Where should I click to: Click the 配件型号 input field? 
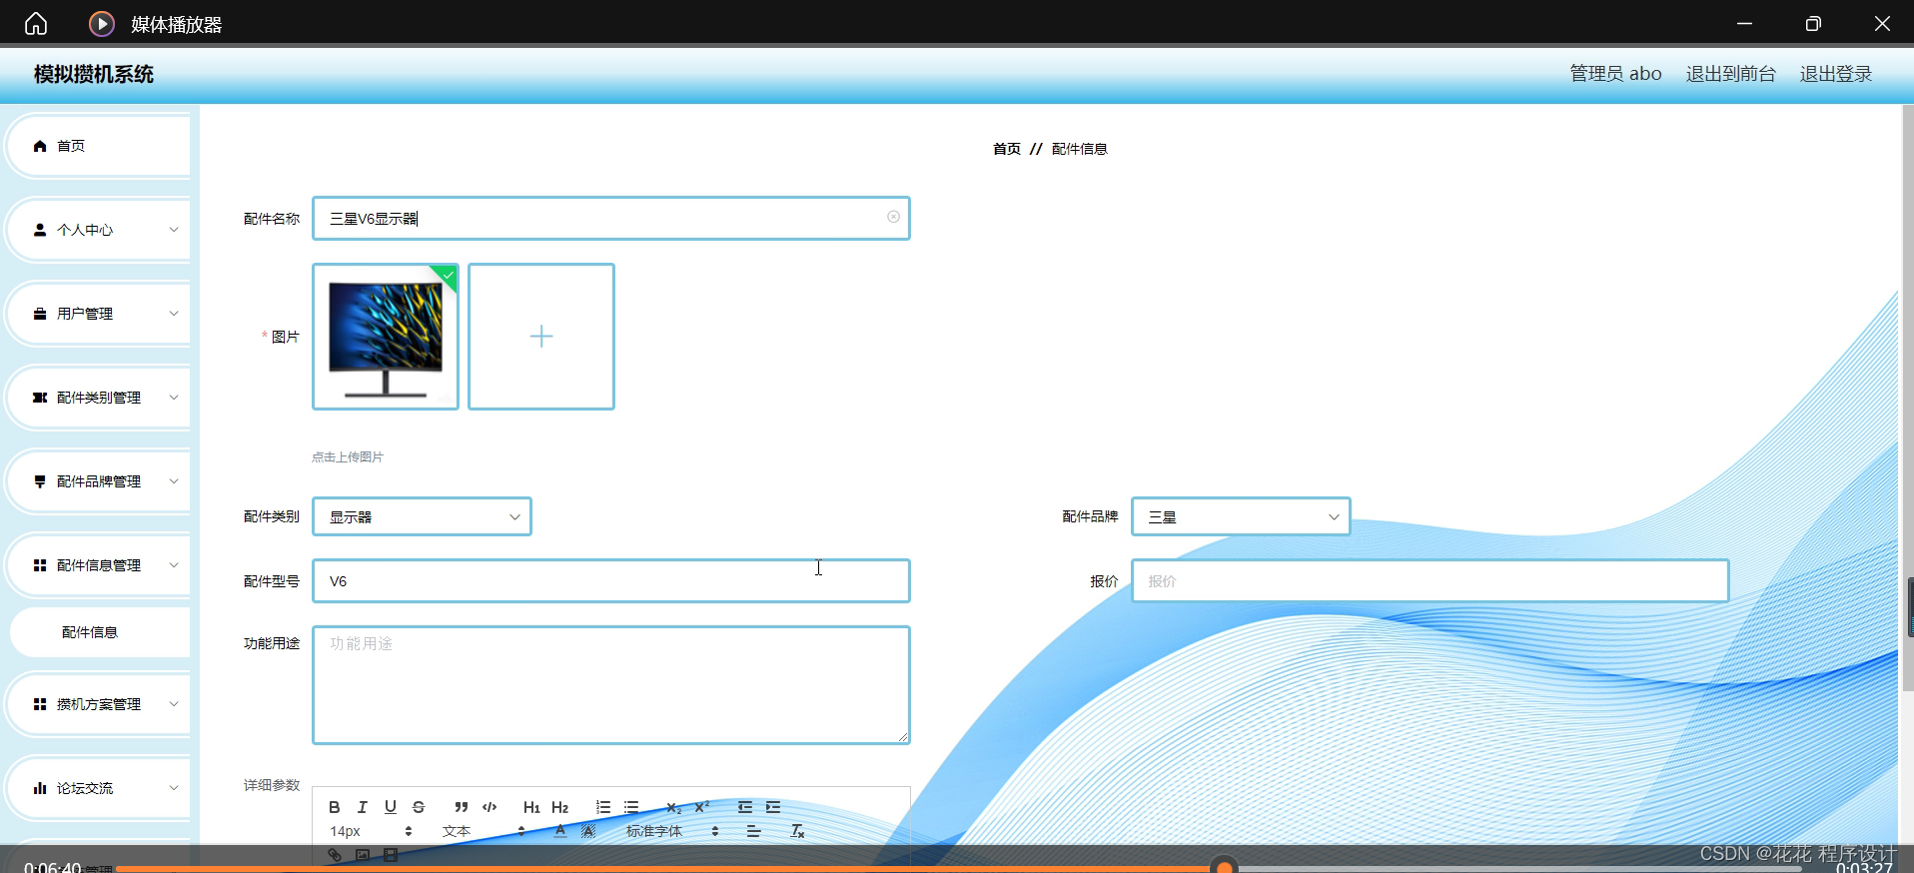610,580
